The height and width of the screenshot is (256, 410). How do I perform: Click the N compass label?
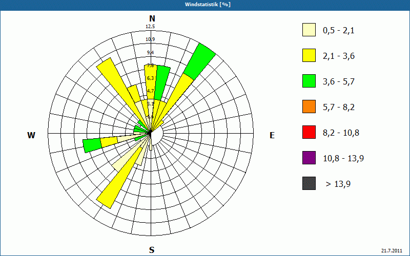[152, 18]
